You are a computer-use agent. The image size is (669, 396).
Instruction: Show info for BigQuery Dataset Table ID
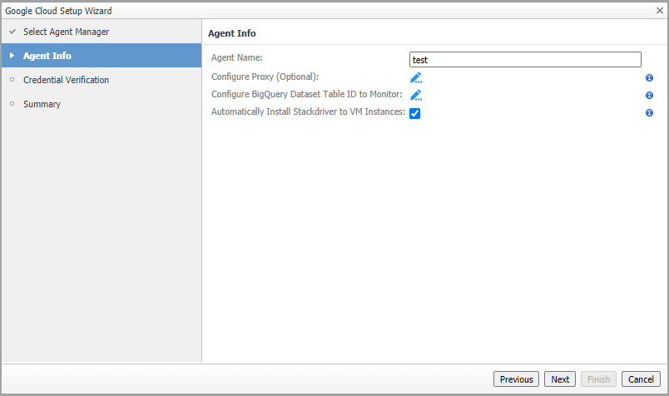[649, 95]
